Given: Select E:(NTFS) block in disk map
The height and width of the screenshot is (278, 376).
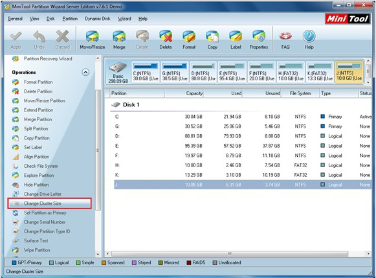Looking at the screenshot, I should [x=232, y=72].
